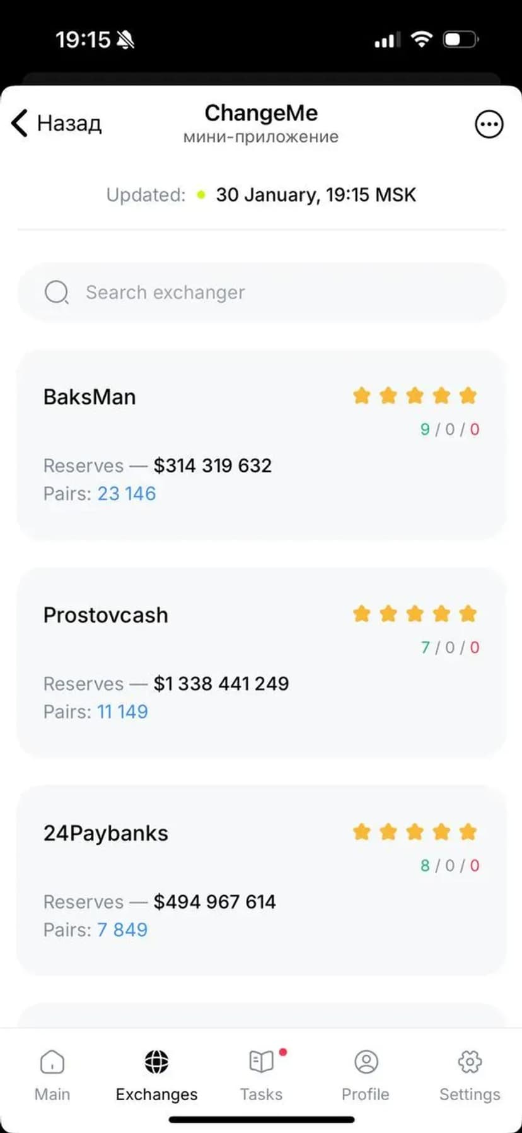Click the 24Paybanks star rating

[414, 832]
